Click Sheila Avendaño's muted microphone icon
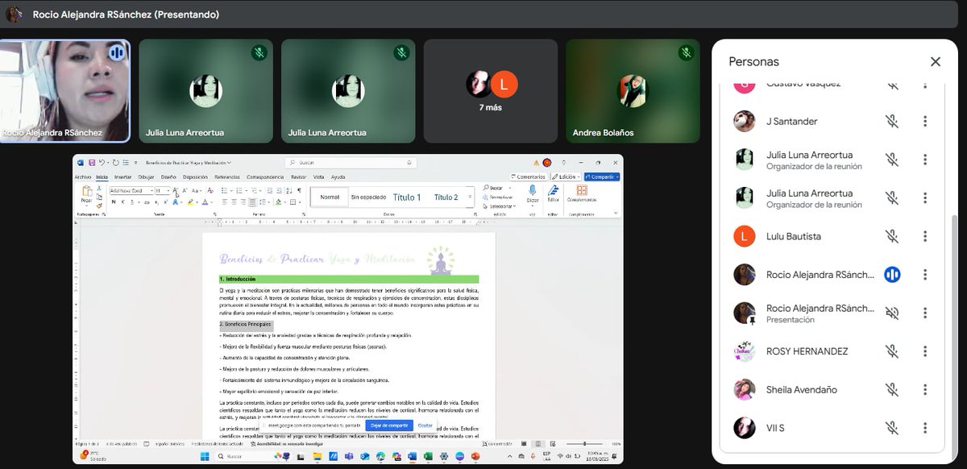 coord(891,389)
